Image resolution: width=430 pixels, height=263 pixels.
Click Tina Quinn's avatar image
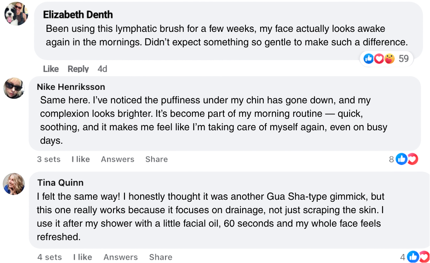pos(14,183)
